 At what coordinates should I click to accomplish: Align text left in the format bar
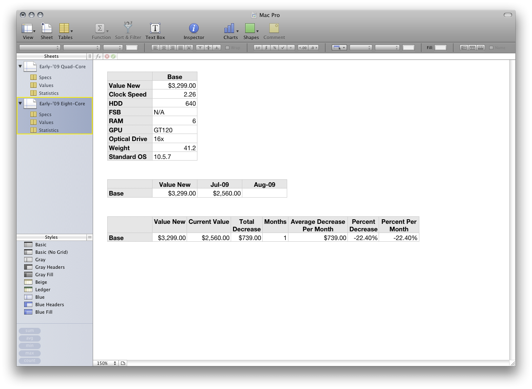(x=155, y=48)
